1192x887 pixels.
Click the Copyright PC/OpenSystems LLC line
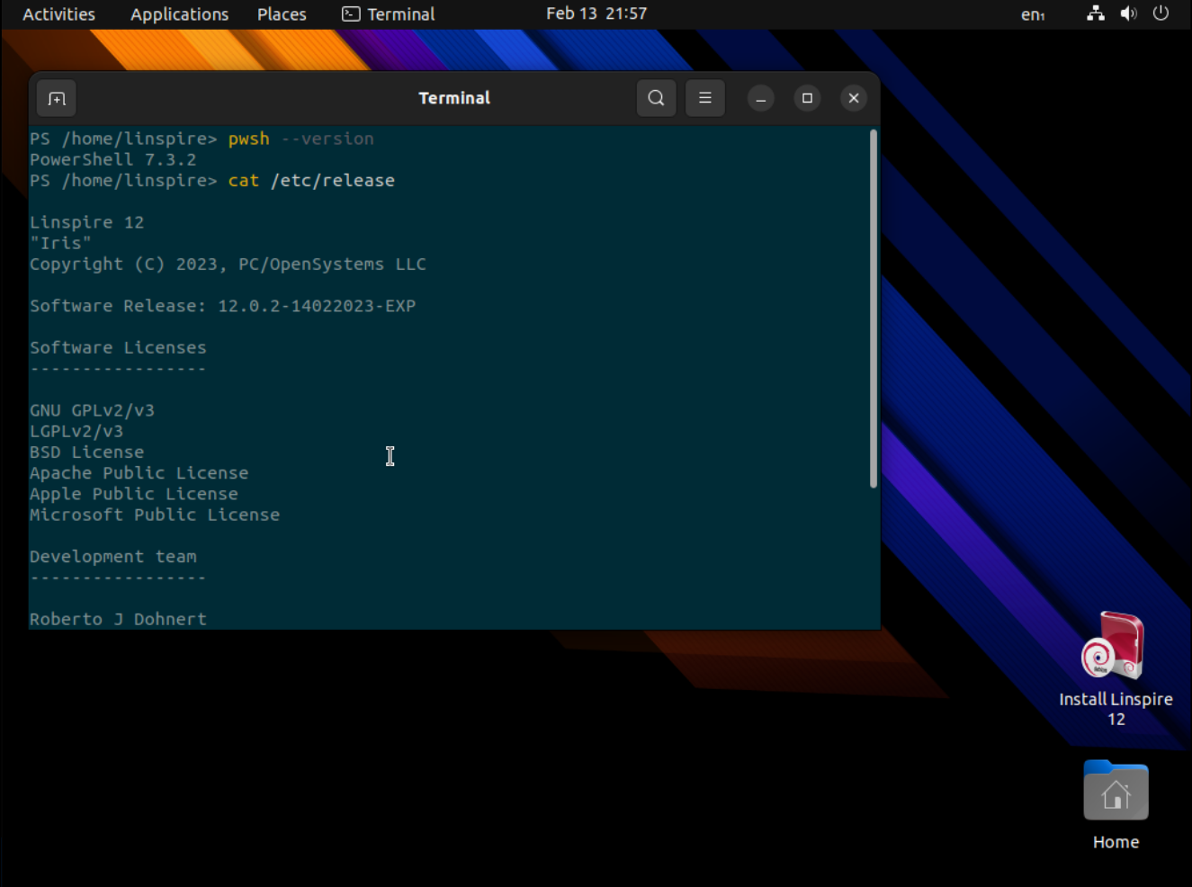point(229,264)
